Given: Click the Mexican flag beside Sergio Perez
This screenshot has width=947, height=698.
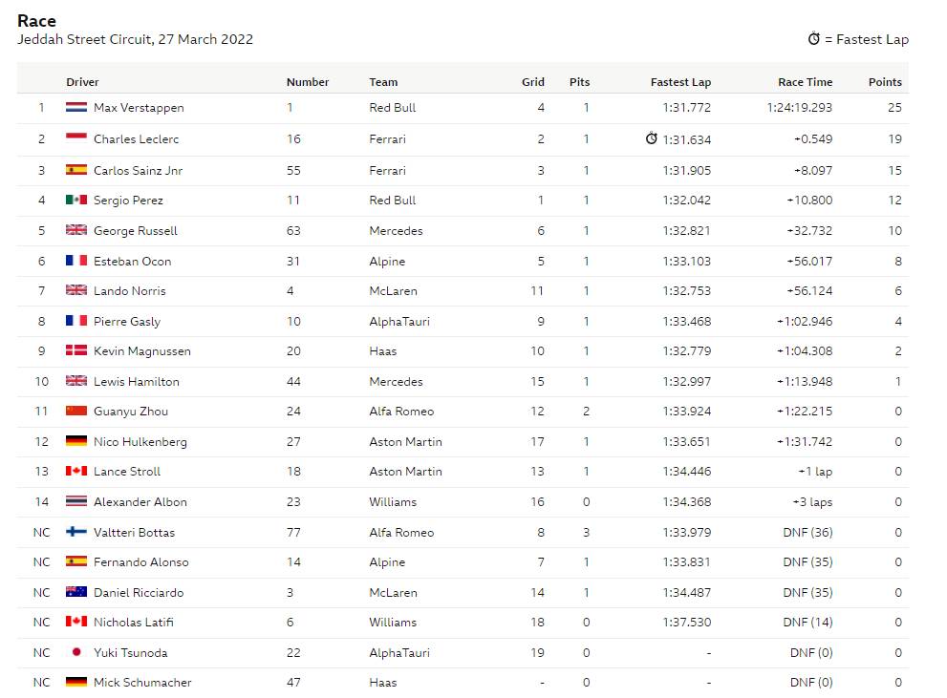Looking at the screenshot, I should coord(76,200).
